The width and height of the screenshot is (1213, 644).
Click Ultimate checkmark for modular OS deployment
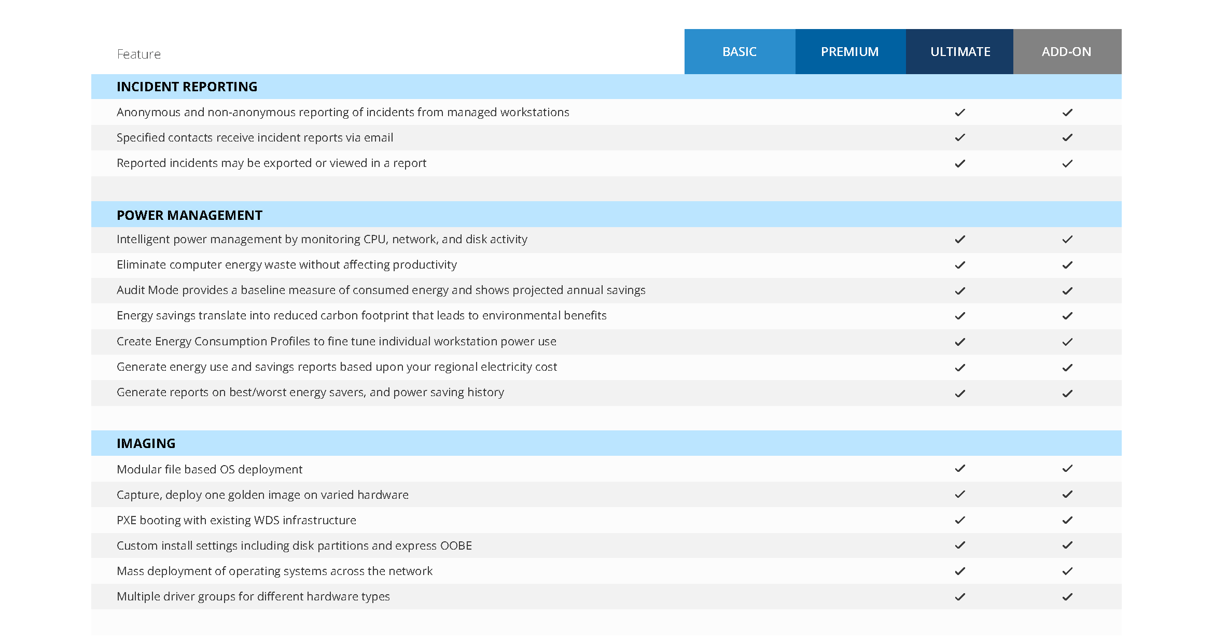coord(960,469)
